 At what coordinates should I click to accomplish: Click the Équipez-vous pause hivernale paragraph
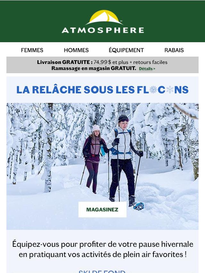pyautogui.click(x=102, y=249)
